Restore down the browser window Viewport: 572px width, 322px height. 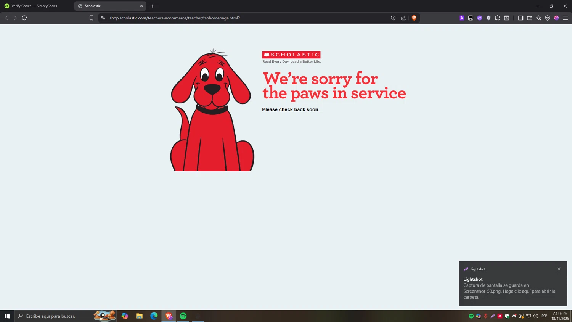coord(551,6)
